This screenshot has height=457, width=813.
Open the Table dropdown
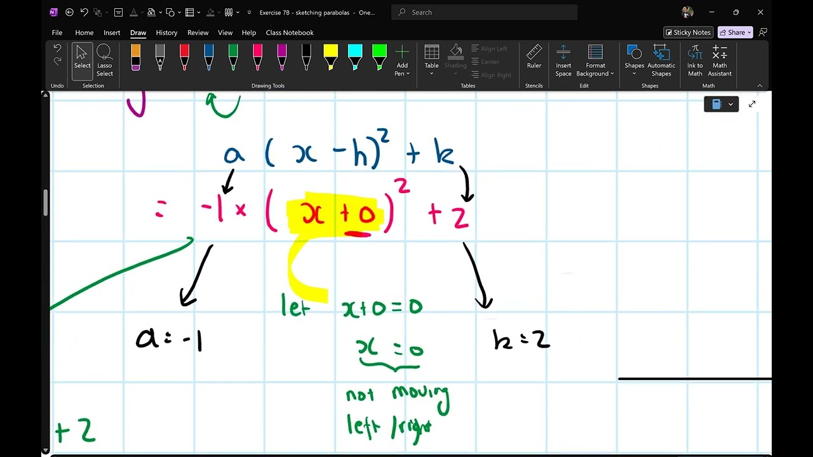[431, 61]
